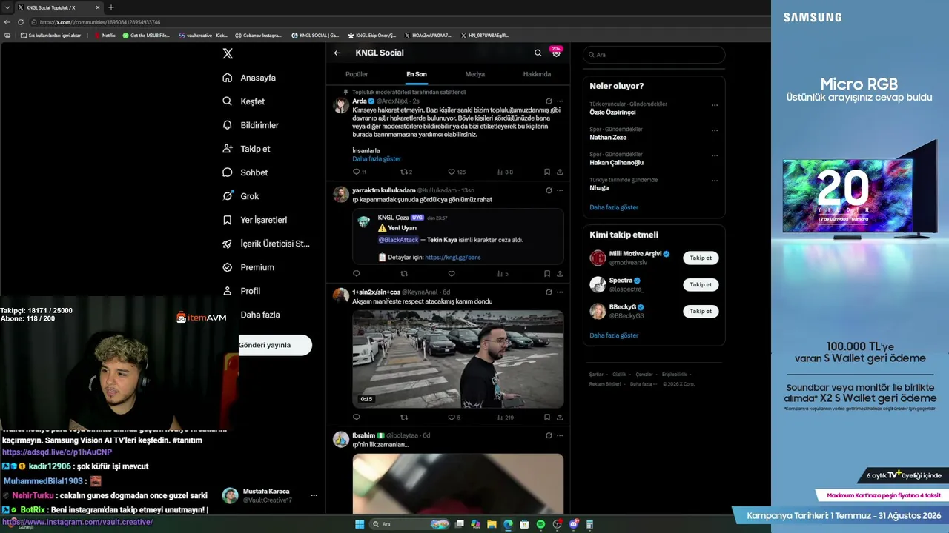This screenshot has width=949, height=533.
Task: Open account menu for Mustafa Karaca
Action: click(314, 495)
